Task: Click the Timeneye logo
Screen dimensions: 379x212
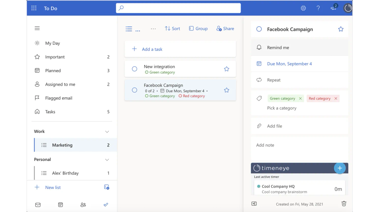Action: (271, 168)
